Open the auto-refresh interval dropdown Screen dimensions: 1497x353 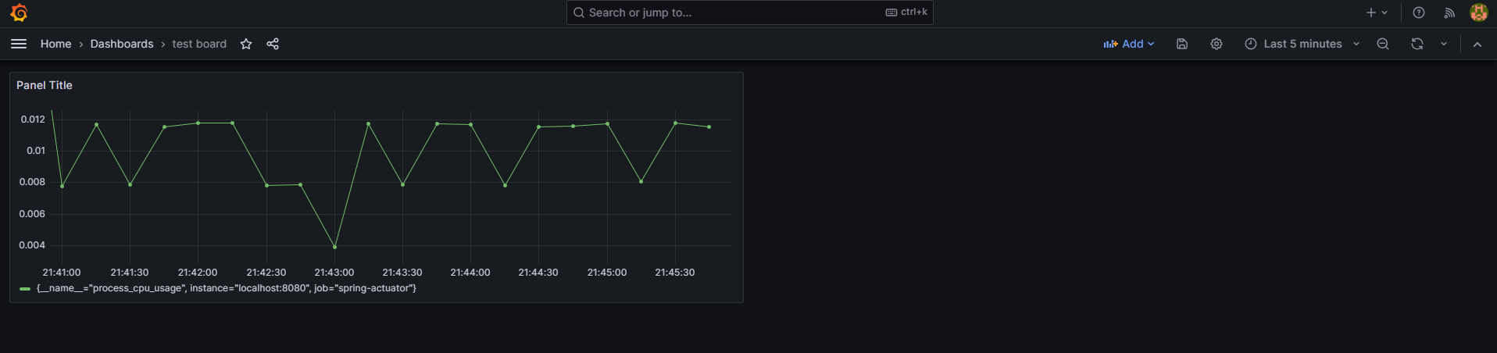click(x=1444, y=44)
